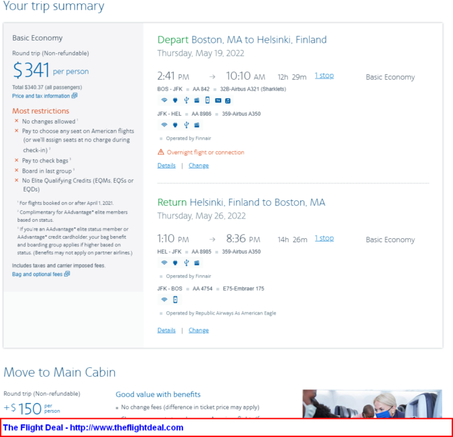Click the Main Cabin promotional photo
The image size is (453, 437).
click(x=372, y=404)
